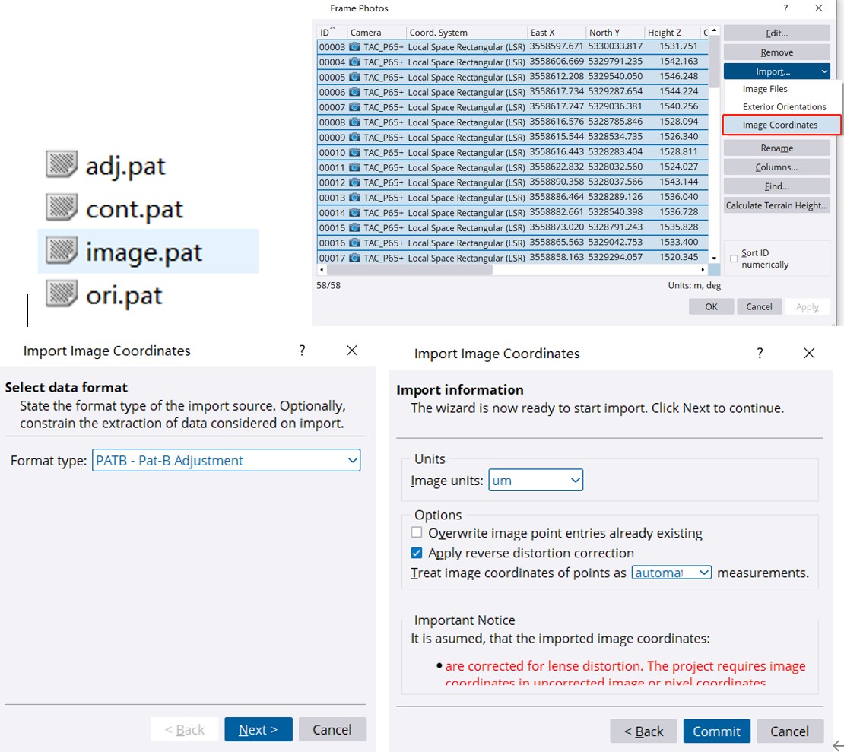Click the East X column header
Viewport: 844px width, 752px height.
pos(556,33)
